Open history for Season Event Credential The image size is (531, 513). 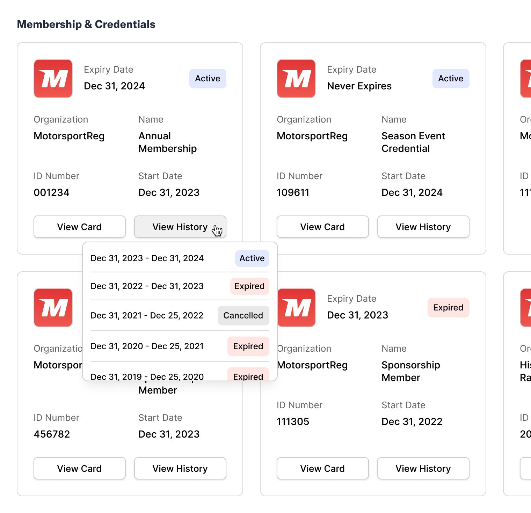coord(423,227)
